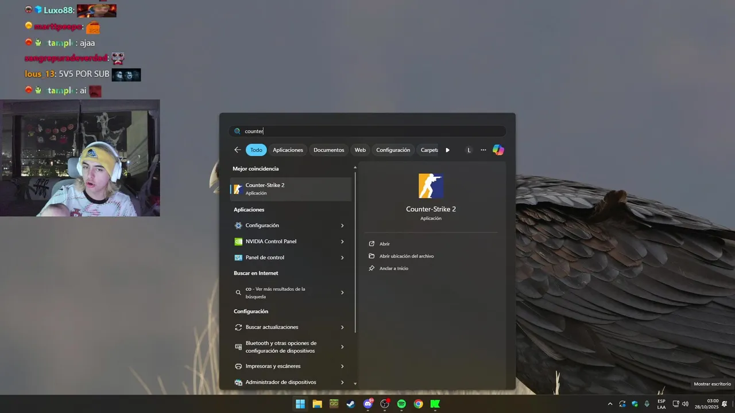Click the Impresoras y escáneres printer icon

click(238, 366)
